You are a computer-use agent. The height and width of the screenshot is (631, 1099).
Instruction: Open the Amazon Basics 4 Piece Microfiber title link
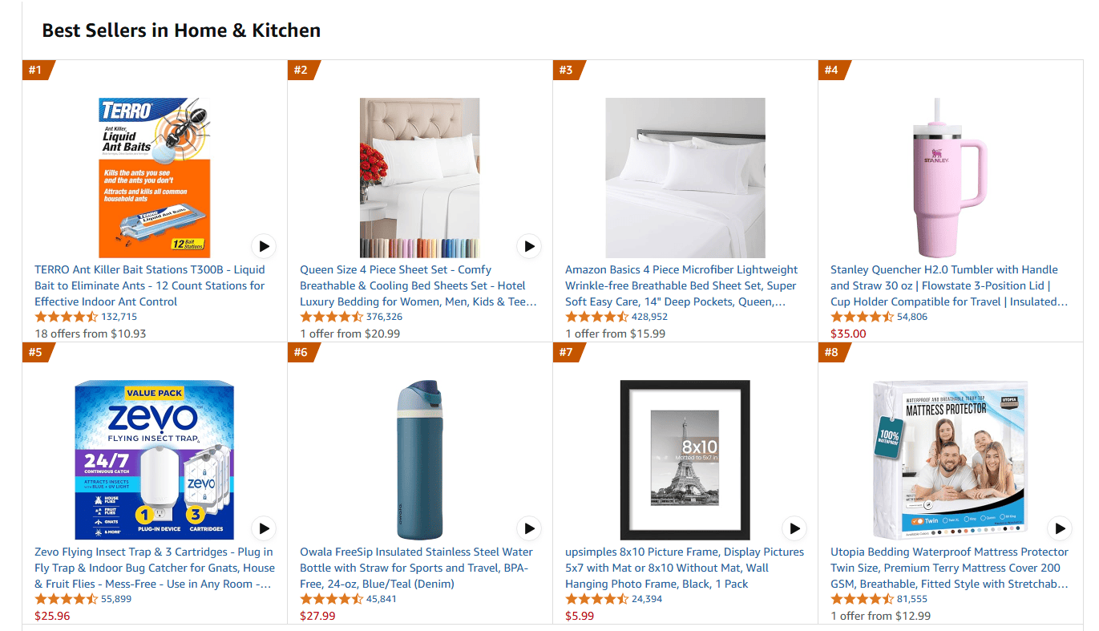point(681,285)
